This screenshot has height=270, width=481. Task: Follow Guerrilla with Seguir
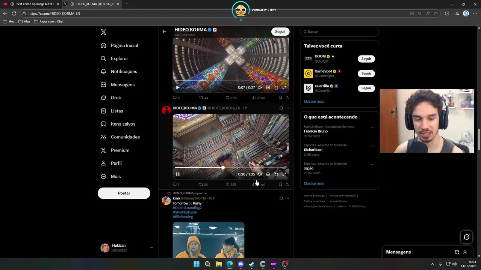click(x=366, y=88)
